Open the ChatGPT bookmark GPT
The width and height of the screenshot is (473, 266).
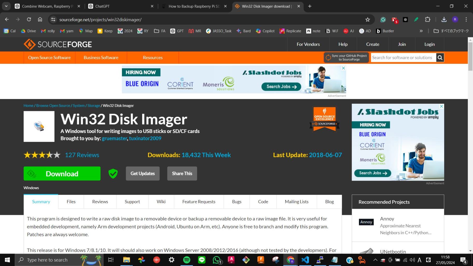177,31
